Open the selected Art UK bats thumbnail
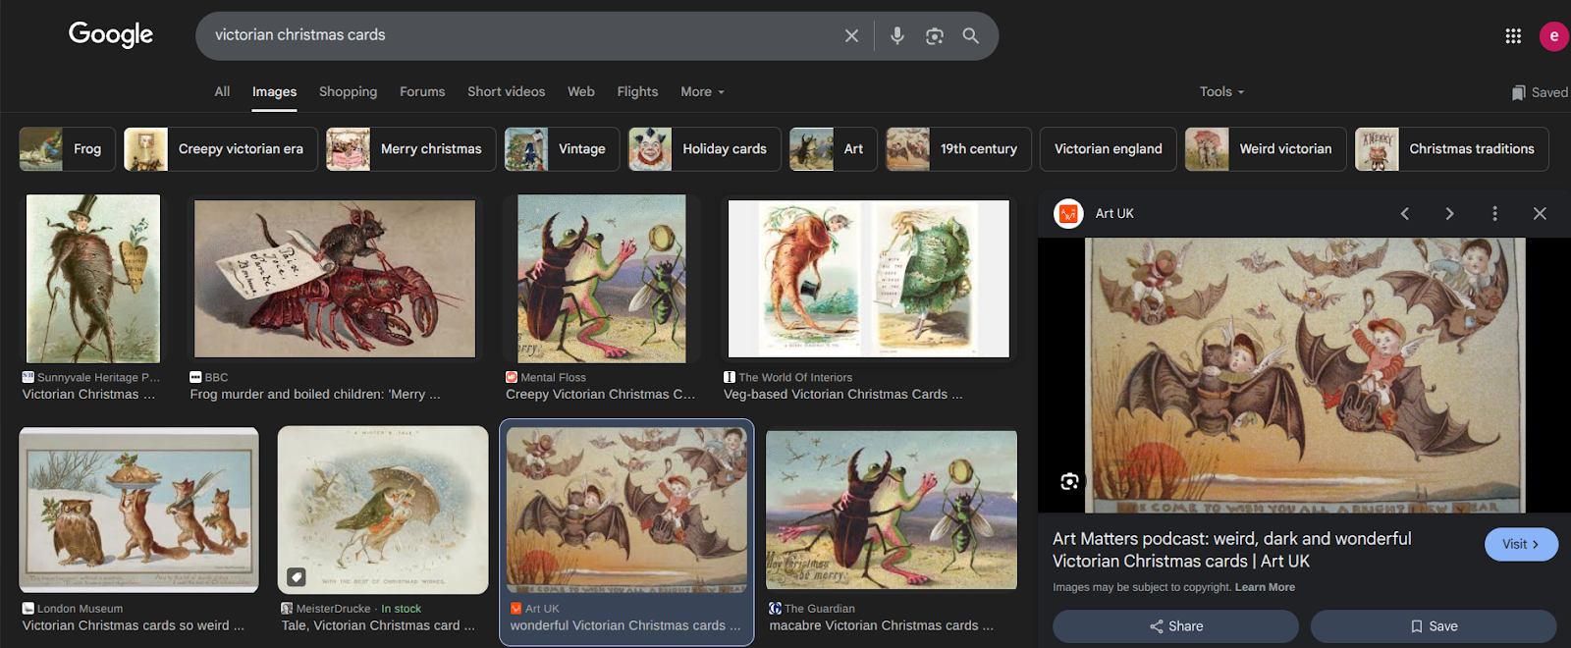 pos(626,510)
